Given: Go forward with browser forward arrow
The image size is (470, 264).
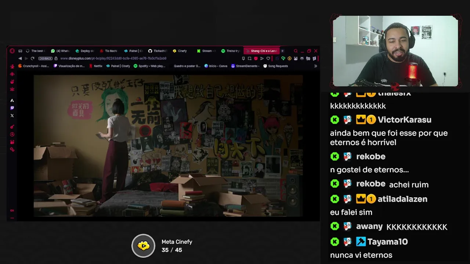Looking at the screenshot, I should point(26,58).
